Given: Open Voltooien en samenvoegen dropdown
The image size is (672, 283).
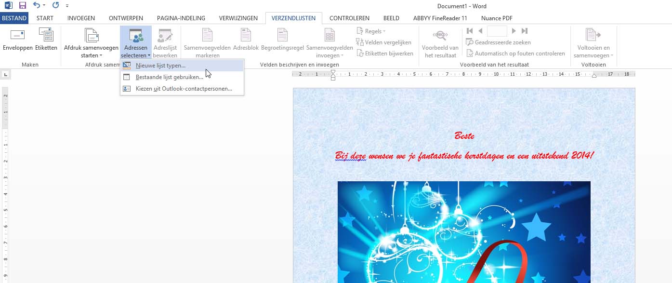Looking at the screenshot, I should pos(593,43).
